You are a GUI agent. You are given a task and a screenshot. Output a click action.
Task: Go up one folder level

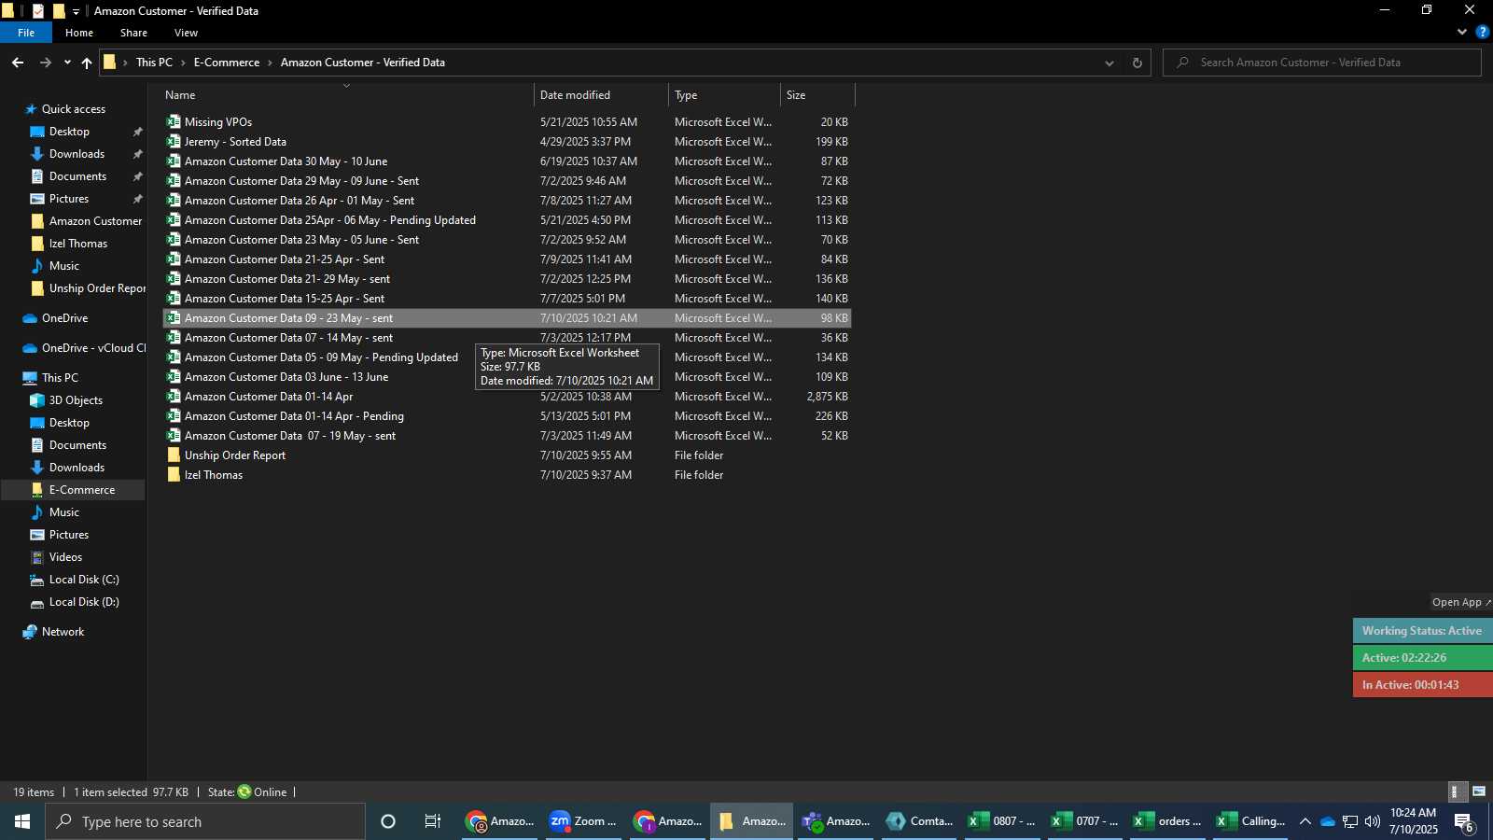tap(87, 63)
